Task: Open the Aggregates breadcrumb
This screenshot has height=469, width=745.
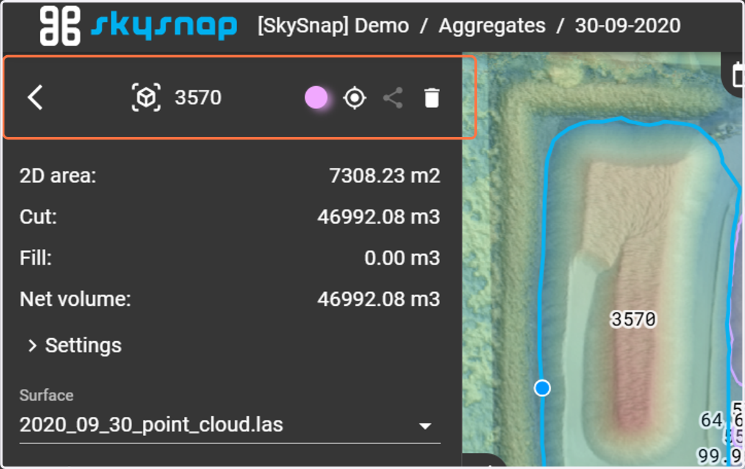Action: click(x=492, y=26)
